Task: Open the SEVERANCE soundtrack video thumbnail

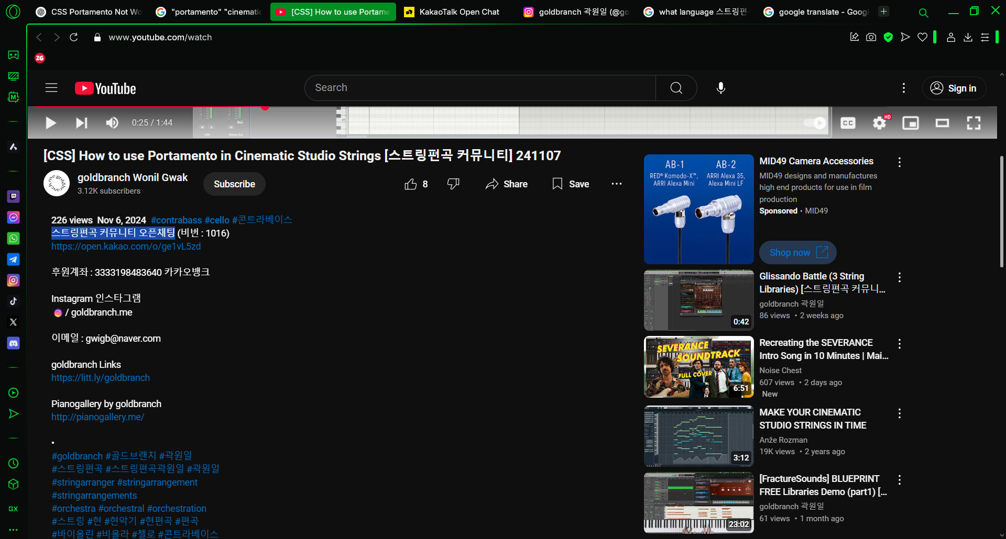Action: point(699,367)
